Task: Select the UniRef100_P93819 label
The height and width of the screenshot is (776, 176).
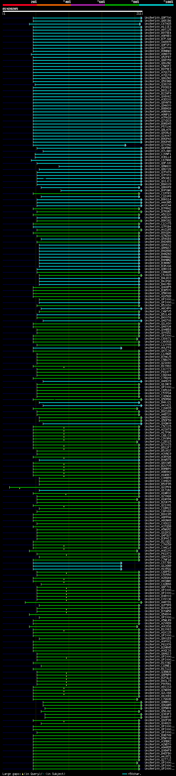Action: pos(158,87)
